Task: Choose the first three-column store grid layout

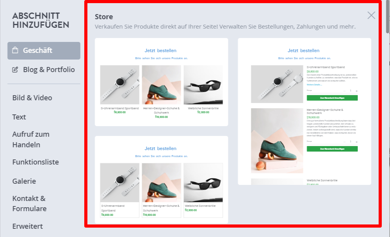Action: pyautogui.click(x=161, y=82)
